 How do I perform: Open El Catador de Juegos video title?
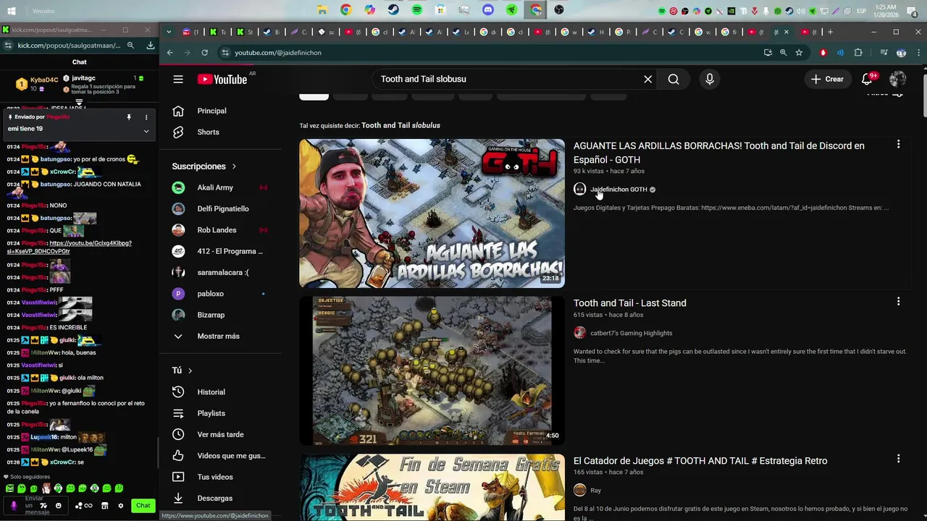(700, 460)
